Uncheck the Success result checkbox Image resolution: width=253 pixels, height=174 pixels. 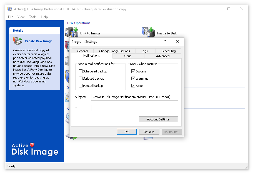click(133, 71)
